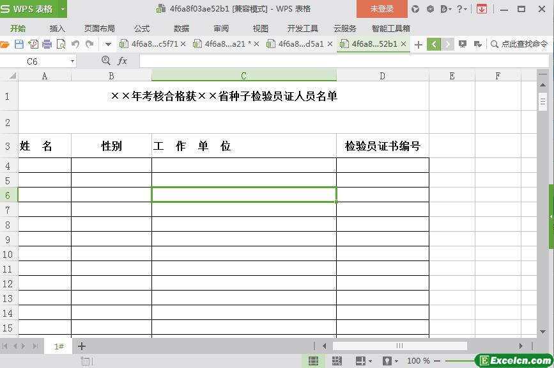
Task: Open the 开发工具 ribbon tab
Action: (x=303, y=28)
